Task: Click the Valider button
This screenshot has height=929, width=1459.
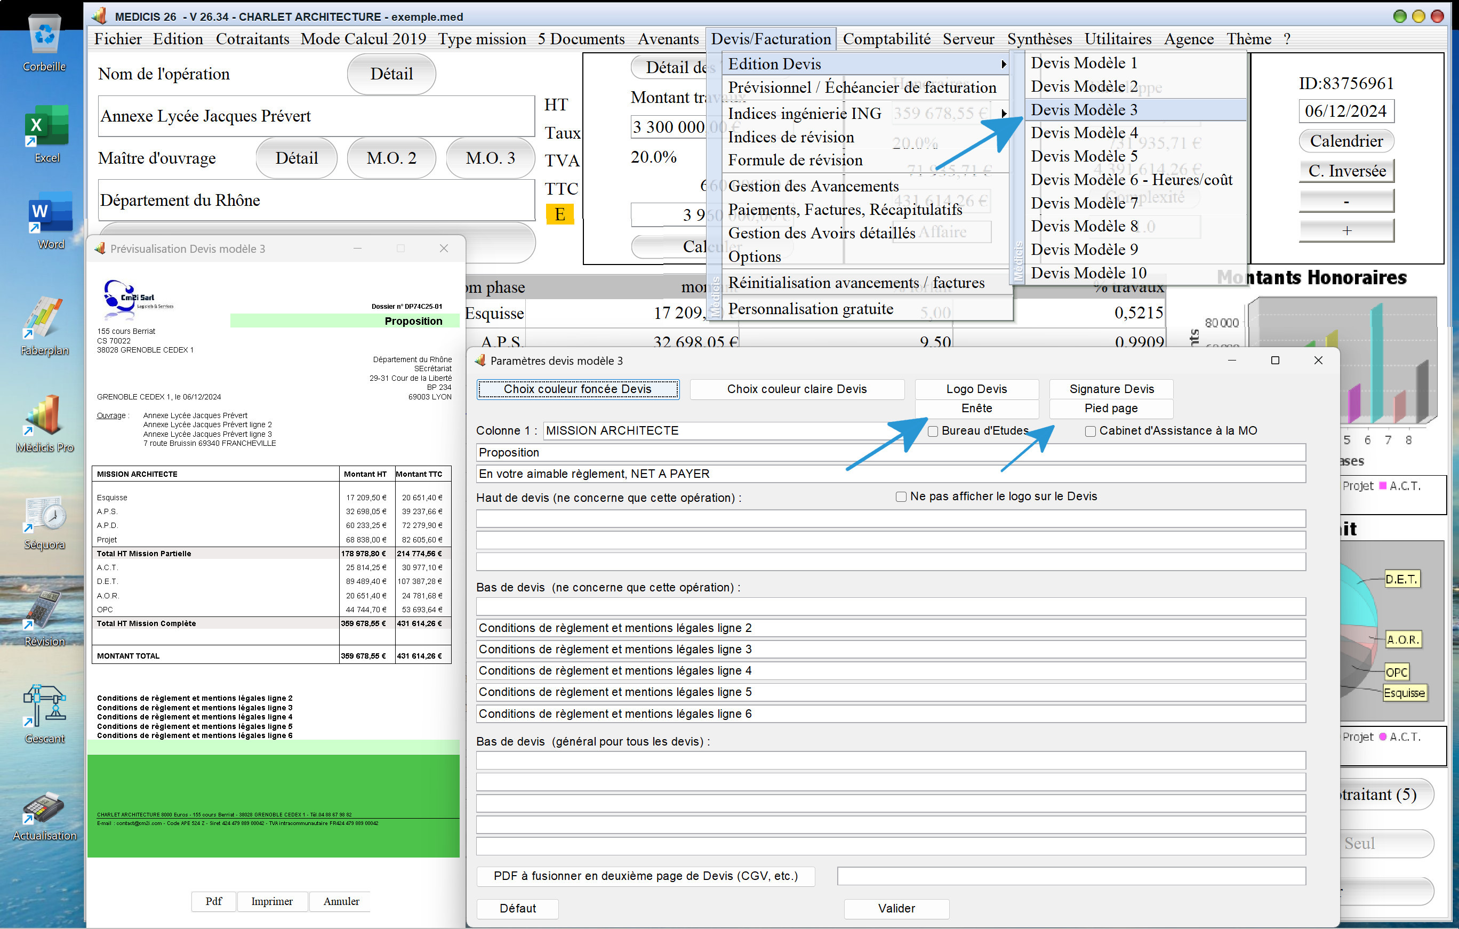Action: pos(896,908)
